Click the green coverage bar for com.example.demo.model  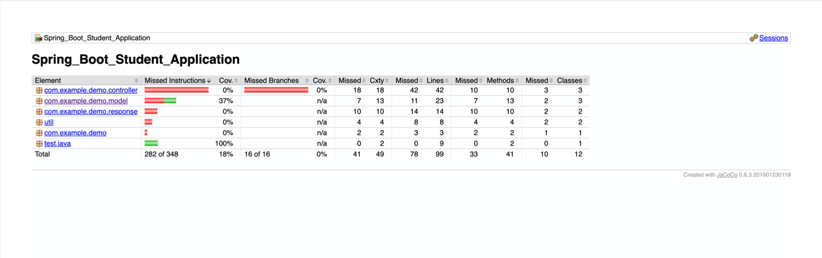[x=171, y=101]
